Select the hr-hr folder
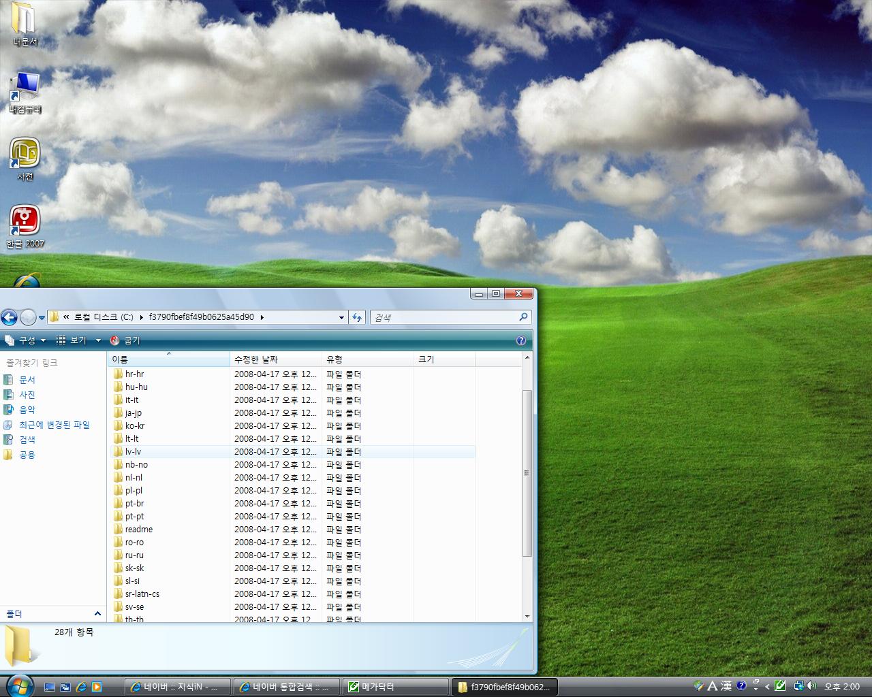The image size is (872, 697). [x=134, y=374]
